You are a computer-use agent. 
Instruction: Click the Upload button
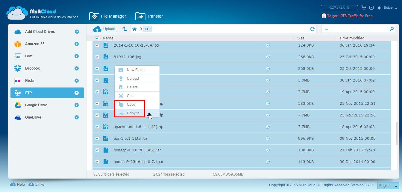click(x=104, y=29)
